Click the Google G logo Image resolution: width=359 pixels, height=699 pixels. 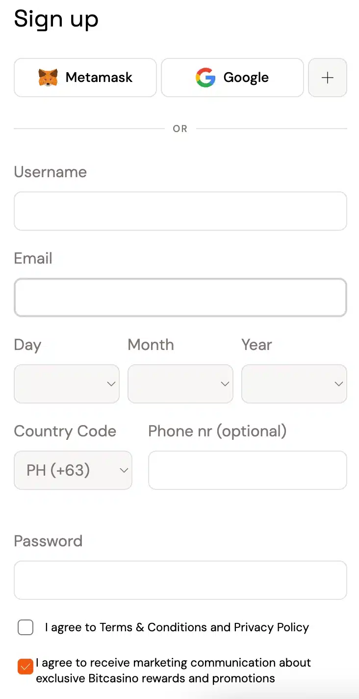[x=205, y=78]
